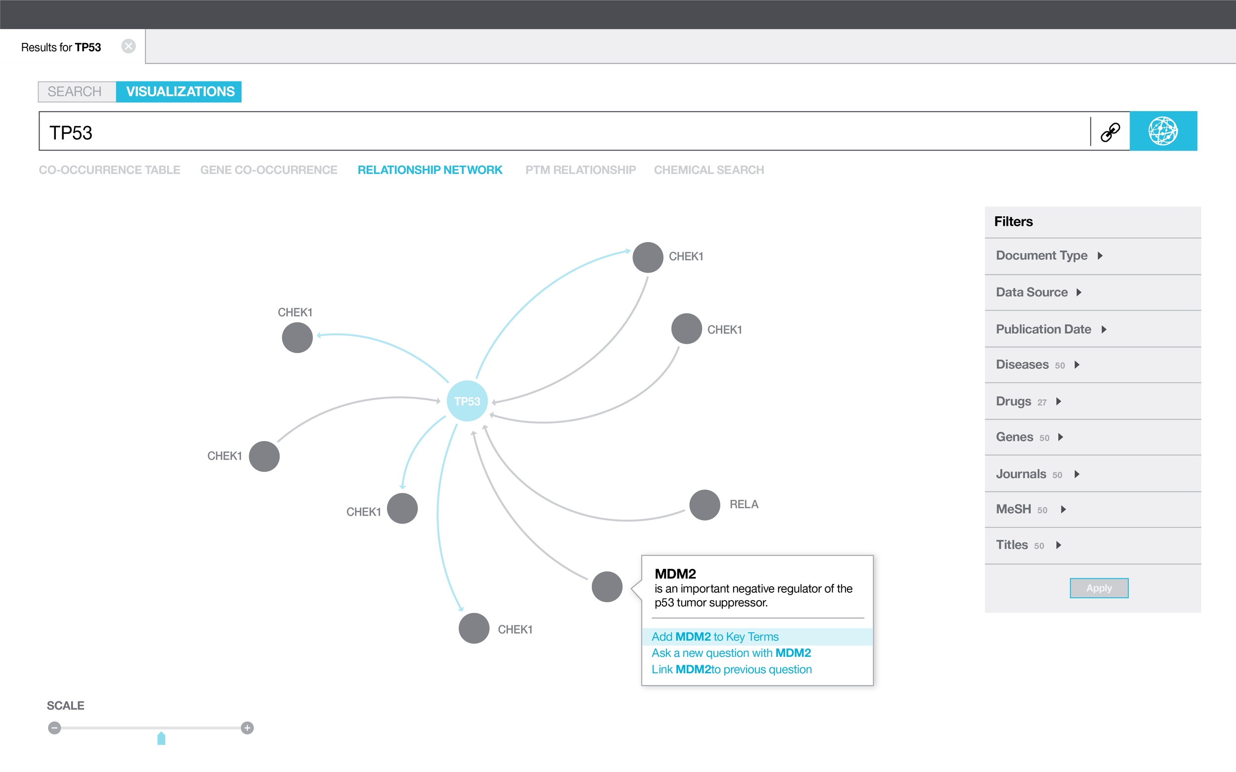Click the plus icon on scale slider
The width and height of the screenshot is (1236, 772).
point(247,728)
